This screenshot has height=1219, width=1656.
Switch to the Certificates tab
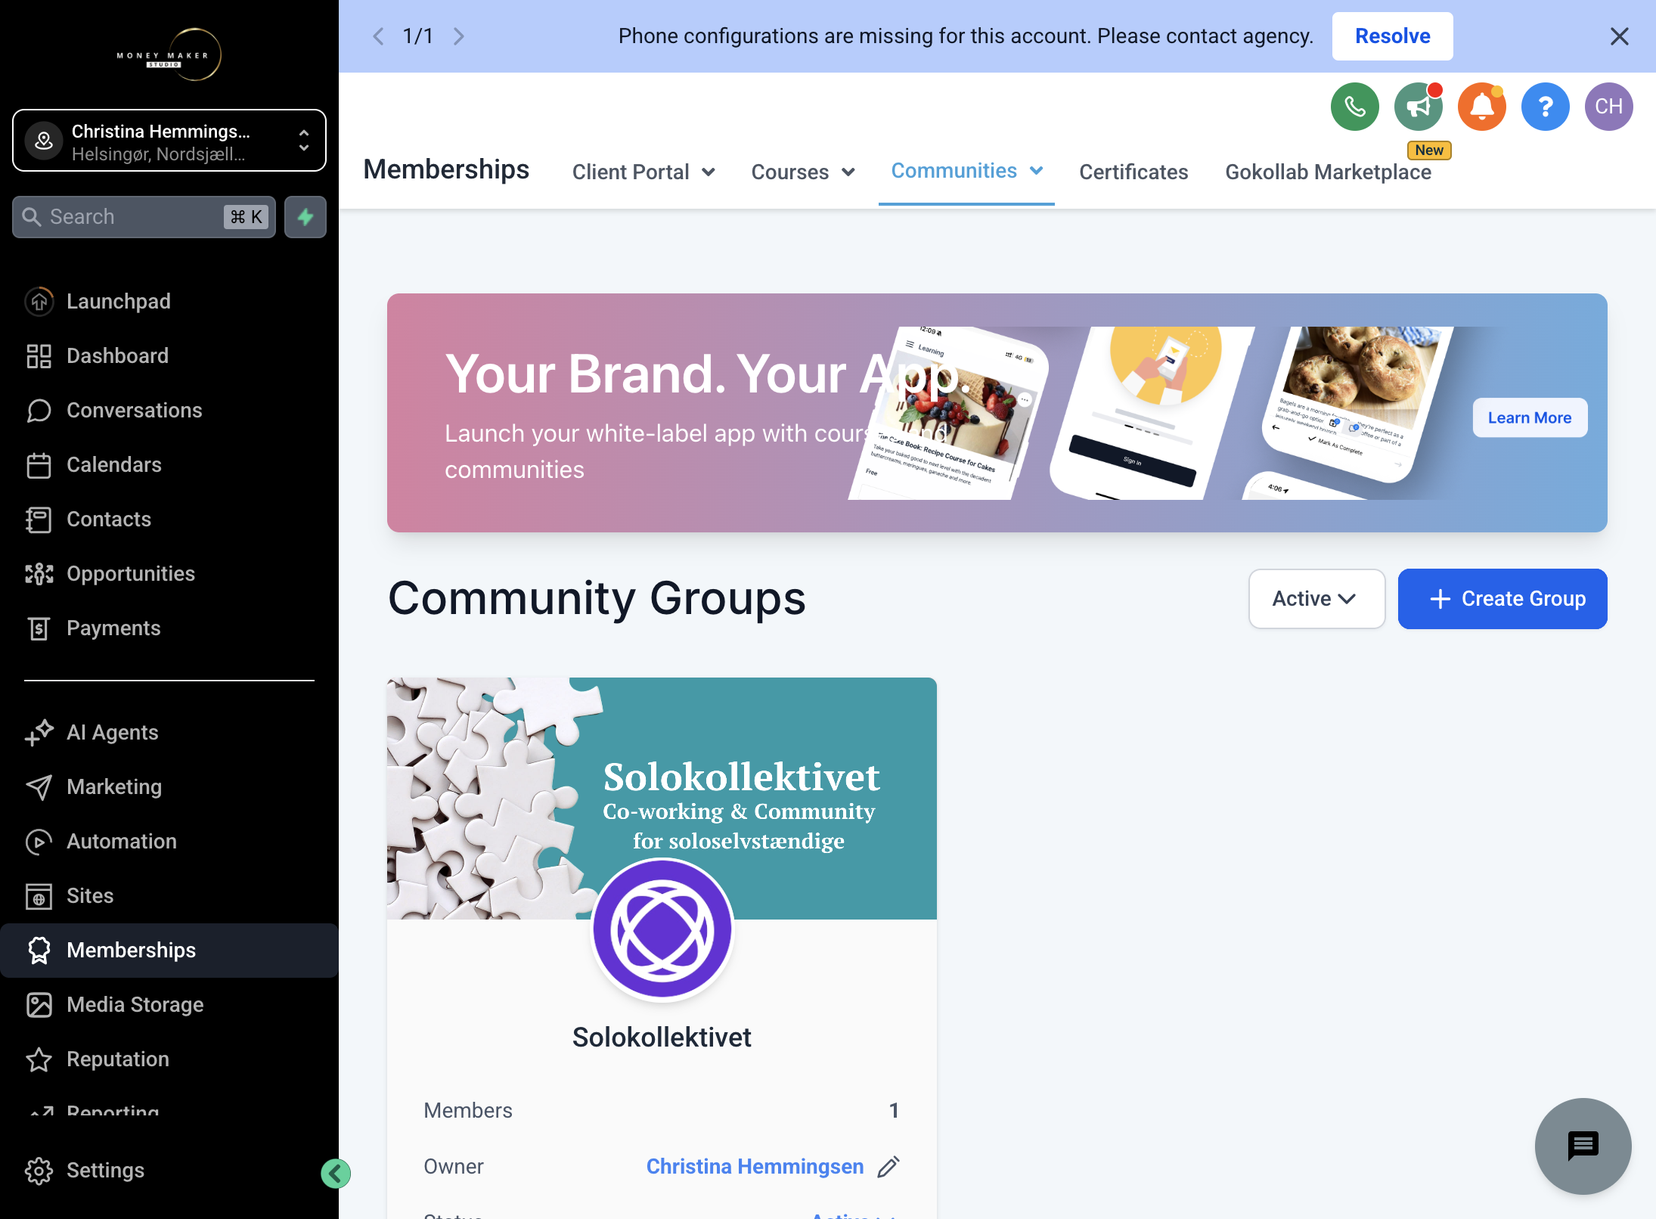[x=1133, y=172]
